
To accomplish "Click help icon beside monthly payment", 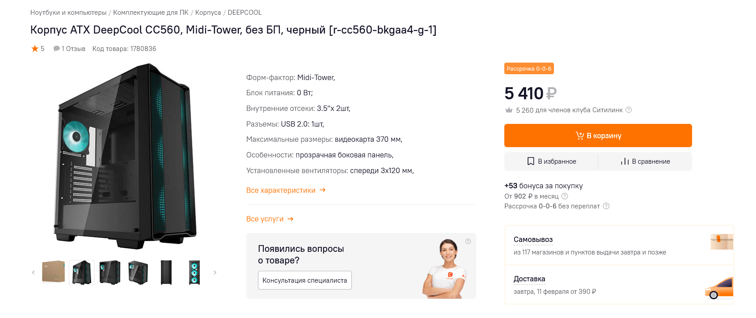I will pyautogui.click(x=565, y=196).
